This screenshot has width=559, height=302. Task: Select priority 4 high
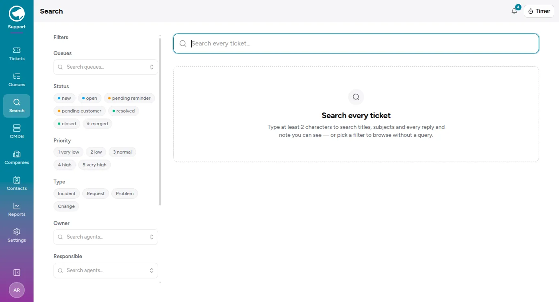(65, 165)
